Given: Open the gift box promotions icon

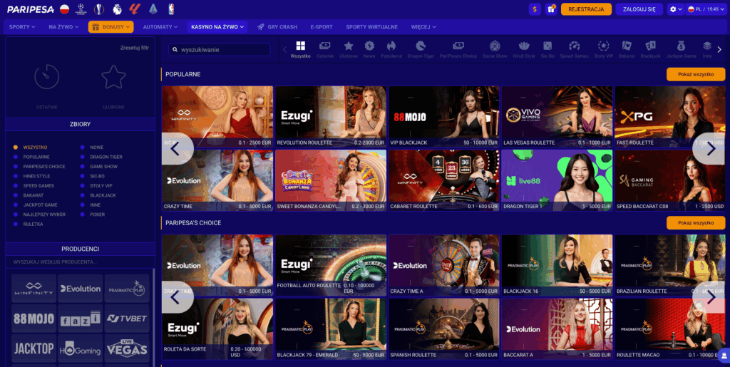Looking at the screenshot, I should [551, 9].
